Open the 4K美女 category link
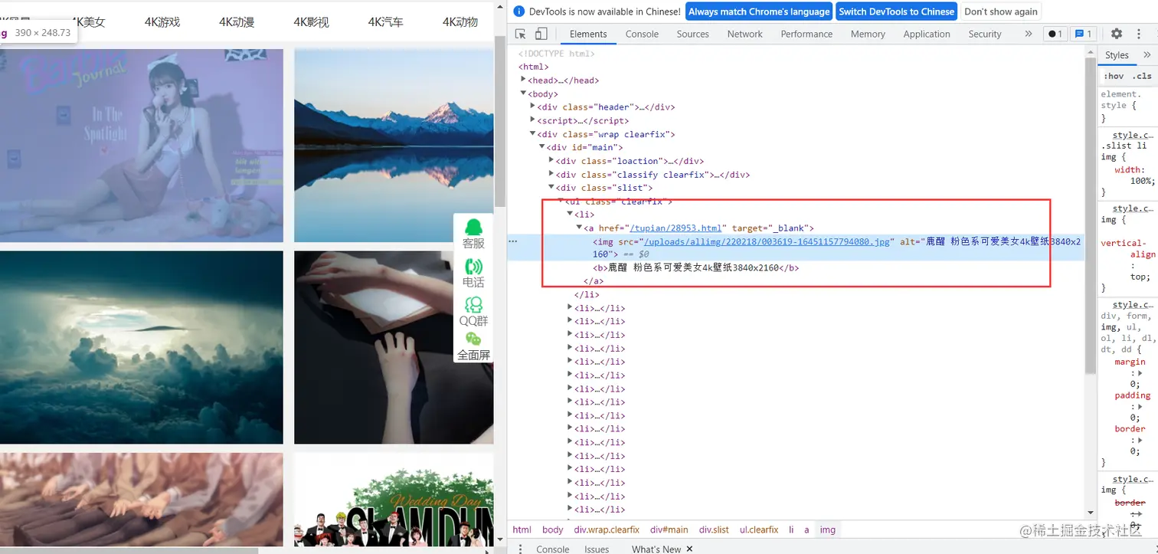 [87, 21]
